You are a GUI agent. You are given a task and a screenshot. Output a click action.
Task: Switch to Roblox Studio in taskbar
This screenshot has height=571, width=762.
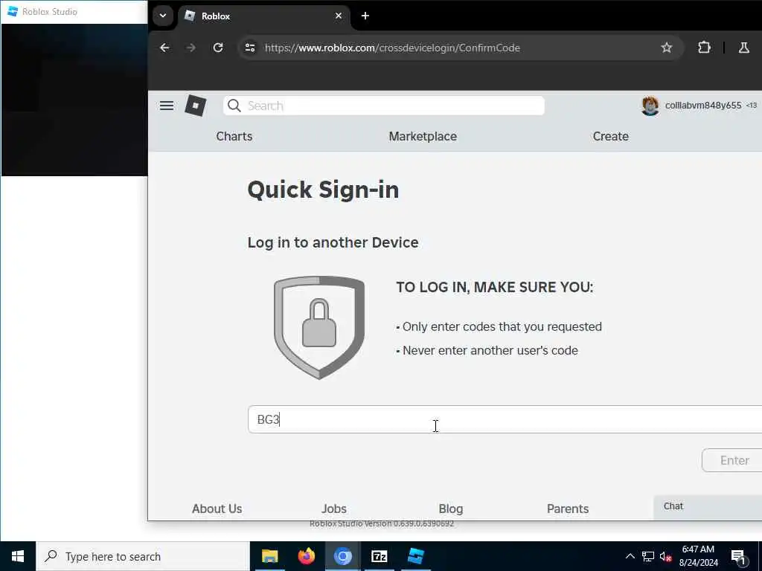coord(416,556)
